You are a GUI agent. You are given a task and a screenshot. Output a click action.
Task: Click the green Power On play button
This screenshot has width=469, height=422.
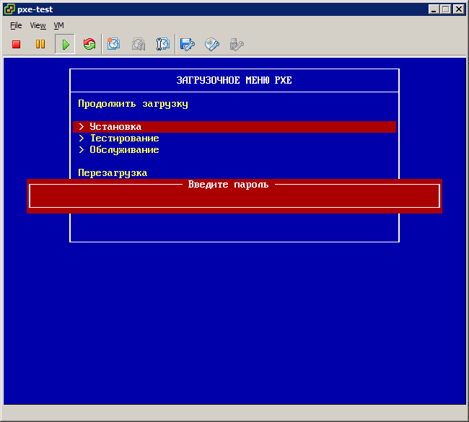(x=65, y=44)
